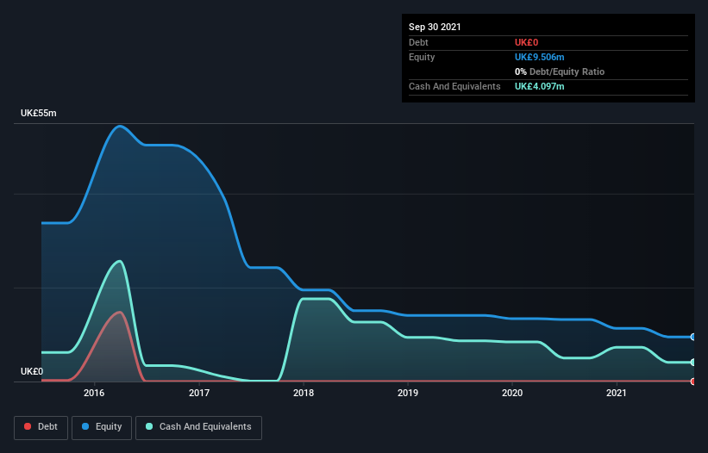Click the red Debt endpoint marker
Viewport: 708px width, 453px height.
point(693,382)
